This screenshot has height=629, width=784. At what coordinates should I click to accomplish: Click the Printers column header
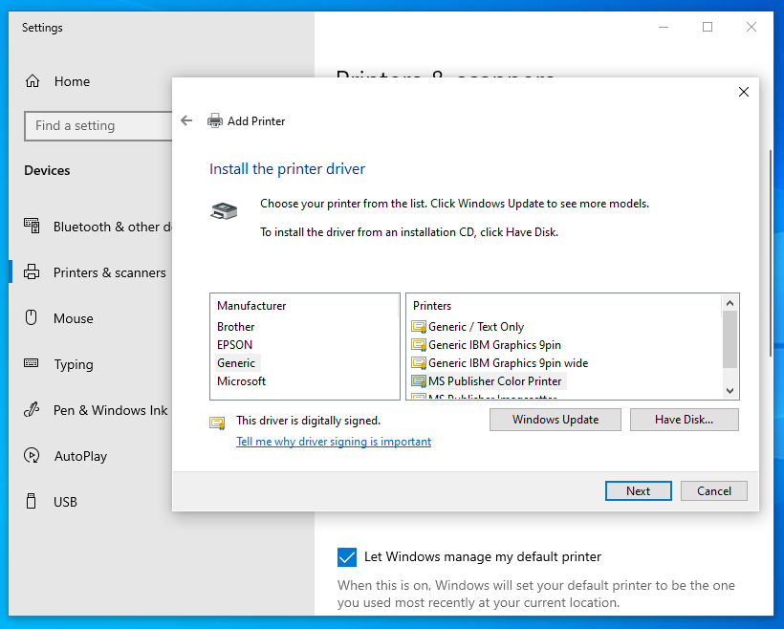click(x=432, y=306)
